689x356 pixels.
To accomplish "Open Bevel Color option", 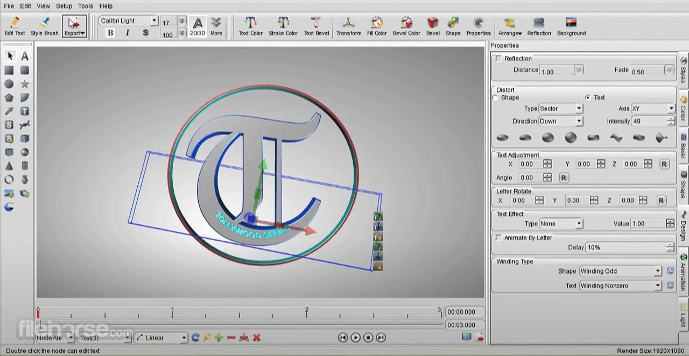I will [406, 26].
